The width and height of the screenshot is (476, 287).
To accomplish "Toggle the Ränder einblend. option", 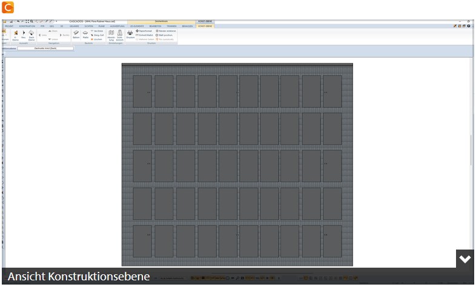I will (x=166, y=31).
